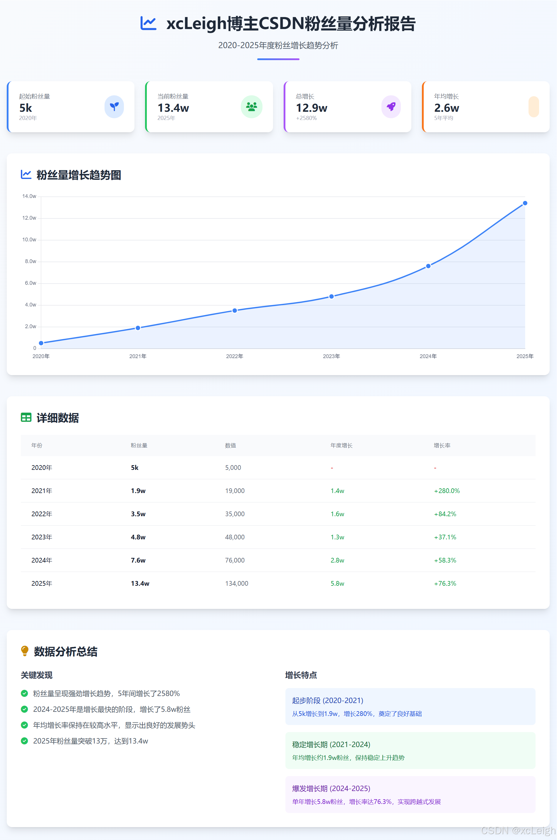This screenshot has height=840, width=557.
Task: Click the check icon beside 粉丝量呈现强劲增长趋势
Action: tap(24, 693)
